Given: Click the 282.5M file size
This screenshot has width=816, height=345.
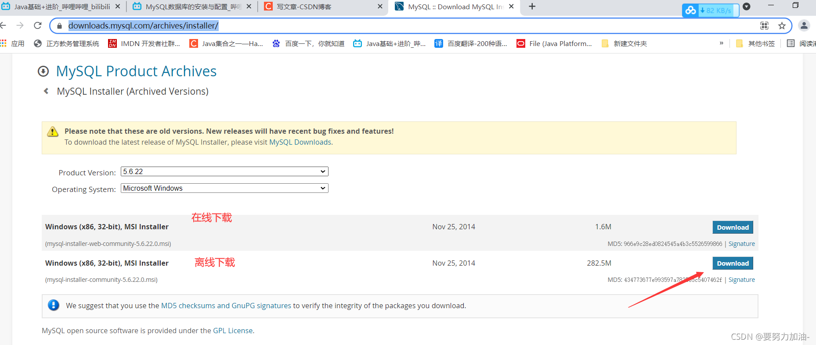Looking at the screenshot, I should coord(599,263).
